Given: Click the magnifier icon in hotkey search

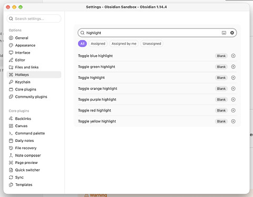Looking at the screenshot, I should click(82, 33).
